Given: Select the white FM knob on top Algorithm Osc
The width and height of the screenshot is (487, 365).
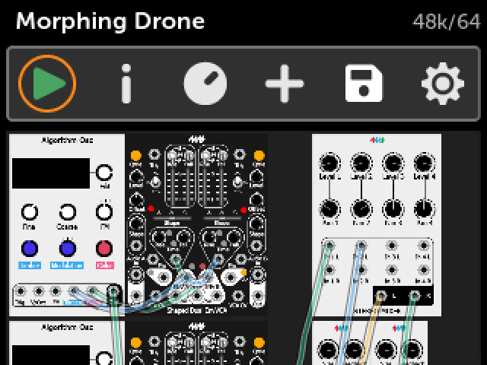Looking at the screenshot, I should tap(104, 212).
